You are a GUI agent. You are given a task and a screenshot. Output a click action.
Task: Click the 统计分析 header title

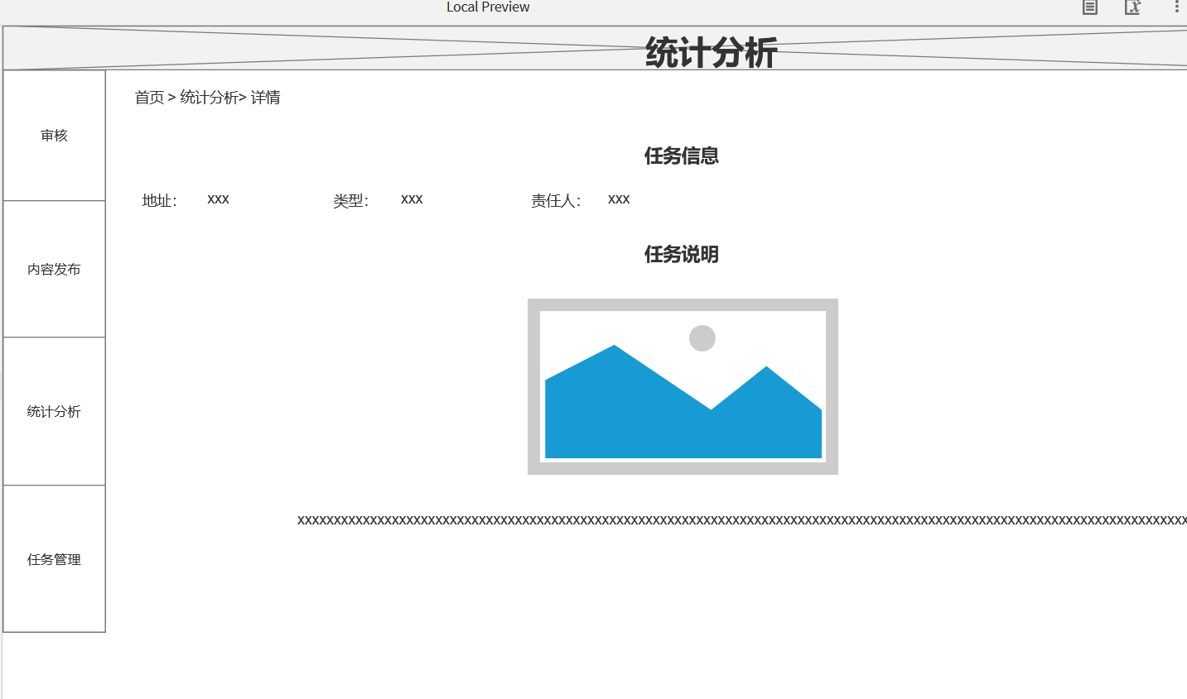click(712, 52)
